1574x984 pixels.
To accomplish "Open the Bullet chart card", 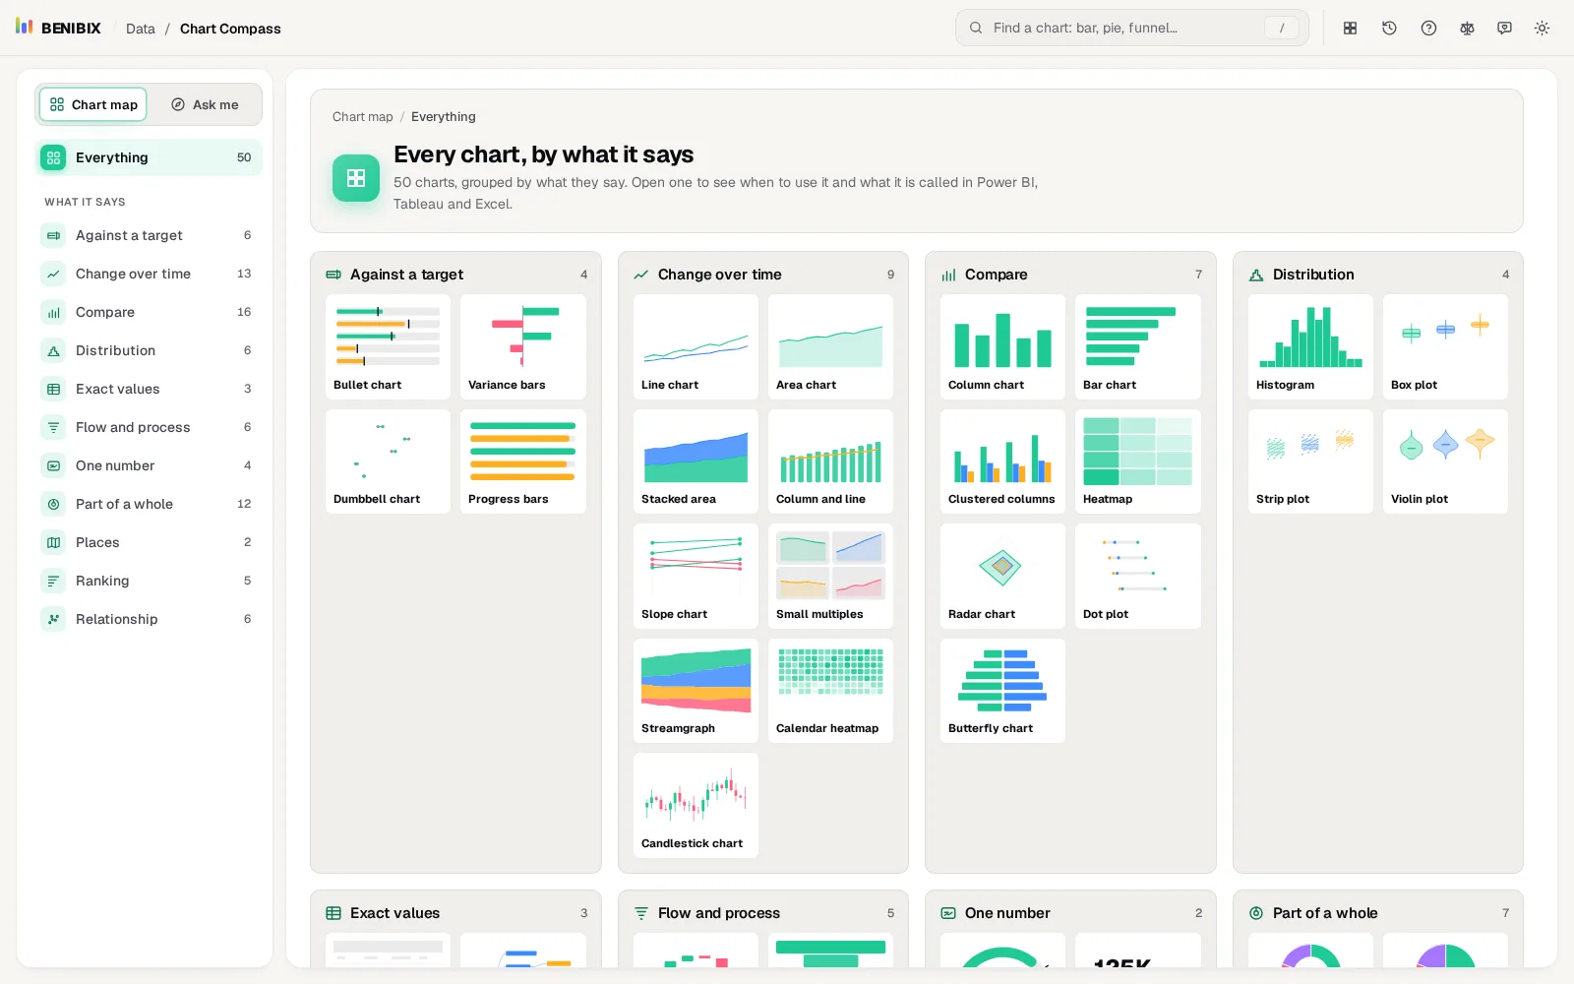I will [x=388, y=346].
